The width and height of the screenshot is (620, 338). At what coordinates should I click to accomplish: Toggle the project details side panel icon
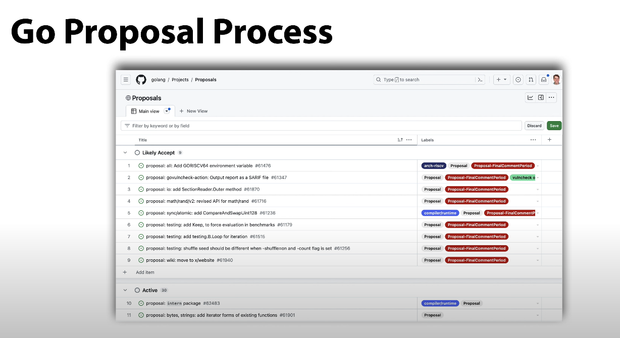coord(541,98)
